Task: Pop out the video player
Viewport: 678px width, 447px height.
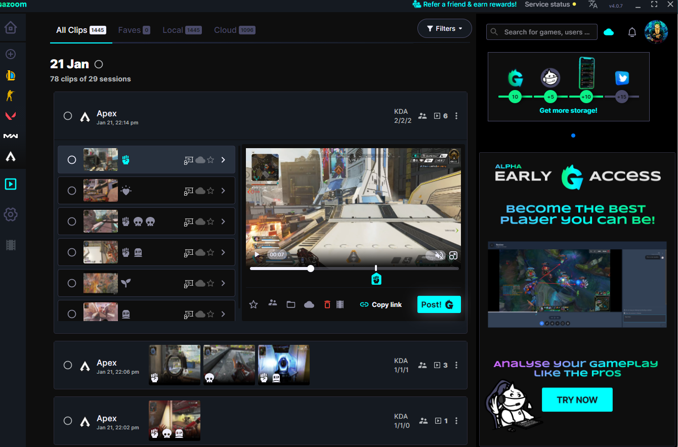Action: click(x=453, y=255)
